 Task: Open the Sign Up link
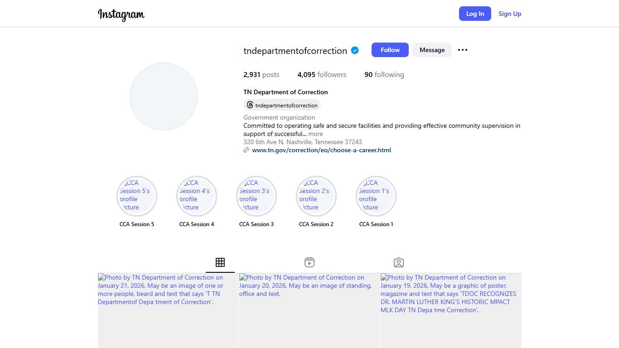coord(510,14)
